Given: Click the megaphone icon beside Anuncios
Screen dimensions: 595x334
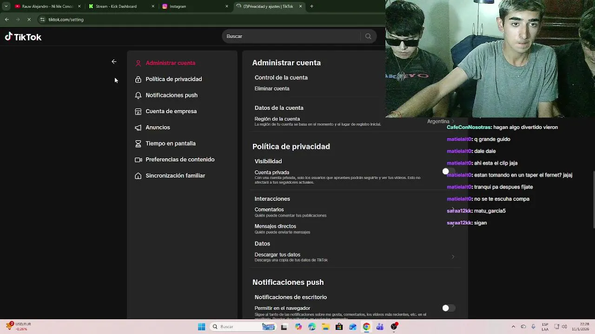Looking at the screenshot, I should coord(138,128).
